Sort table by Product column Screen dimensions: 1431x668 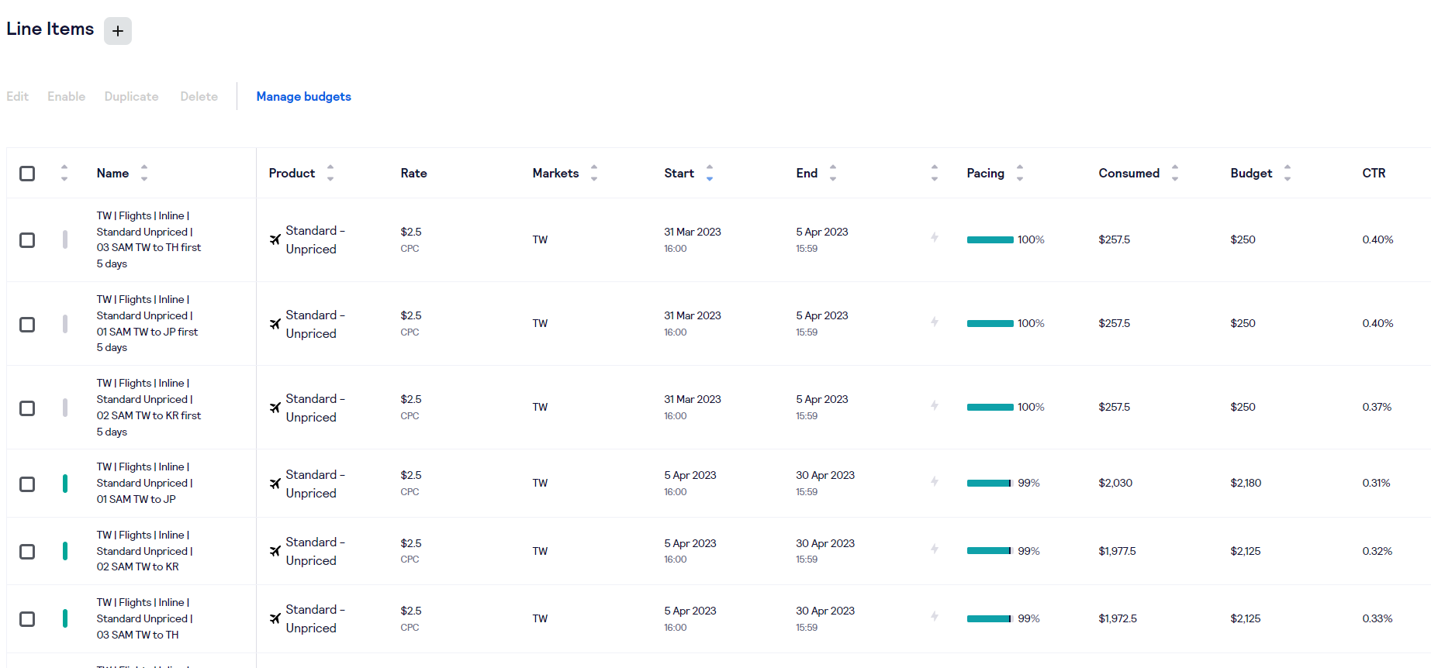pyautogui.click(x=330, y=173)
